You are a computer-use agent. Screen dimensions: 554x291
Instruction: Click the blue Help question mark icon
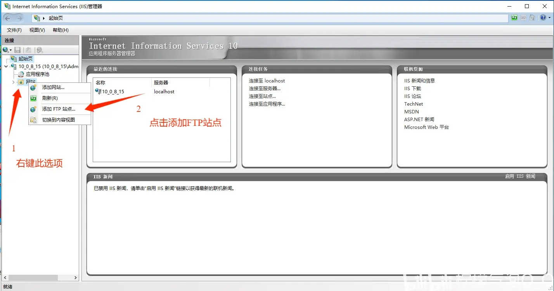542,18
